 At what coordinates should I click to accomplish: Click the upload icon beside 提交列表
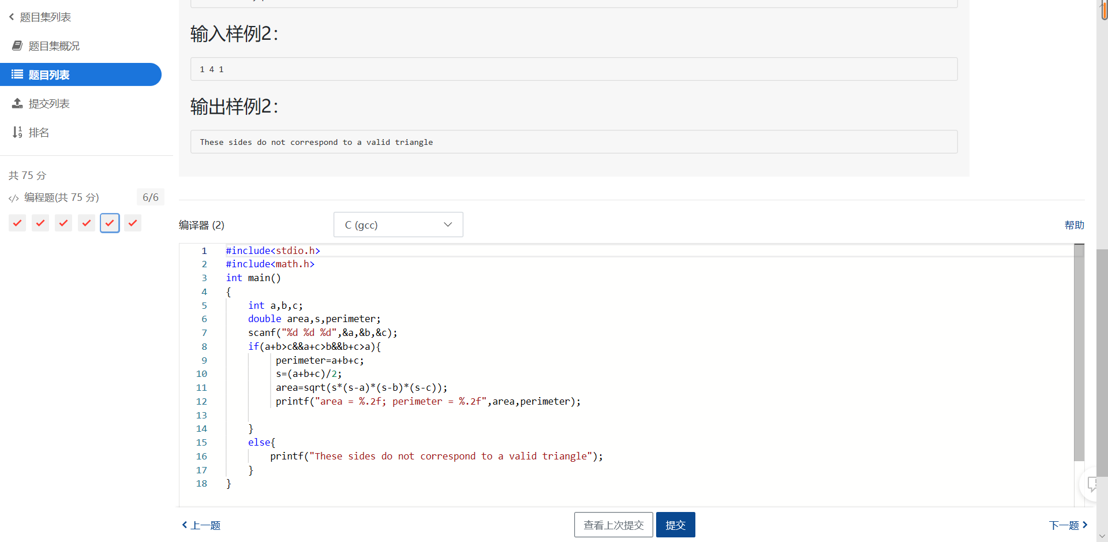[17, 103]
